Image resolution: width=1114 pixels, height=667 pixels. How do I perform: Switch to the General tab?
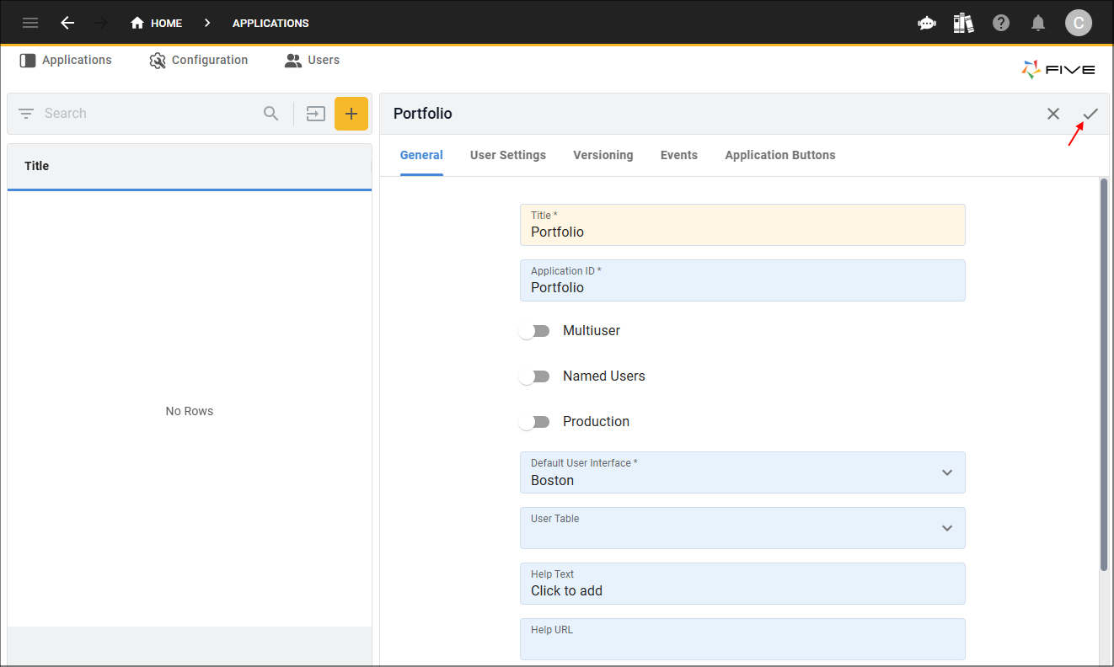[421, 155]
